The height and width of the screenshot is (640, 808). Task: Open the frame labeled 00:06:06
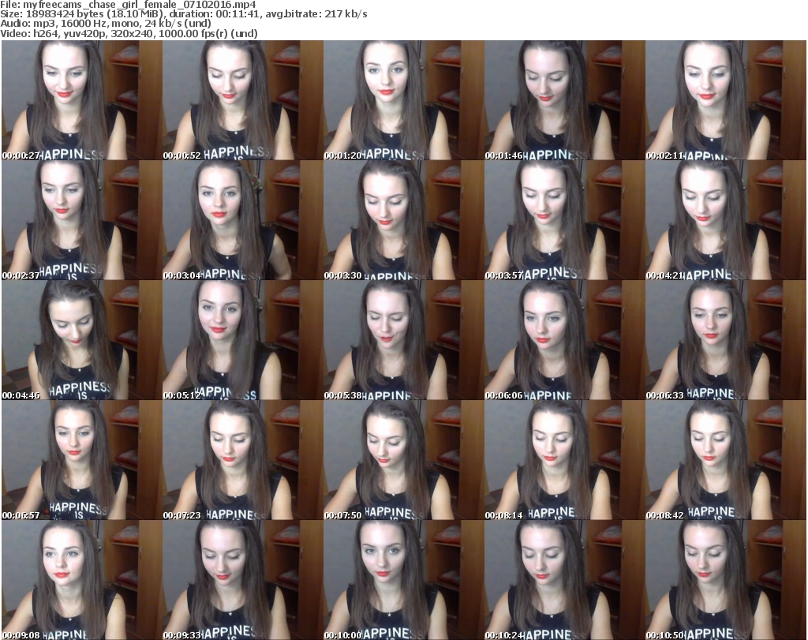564,340
